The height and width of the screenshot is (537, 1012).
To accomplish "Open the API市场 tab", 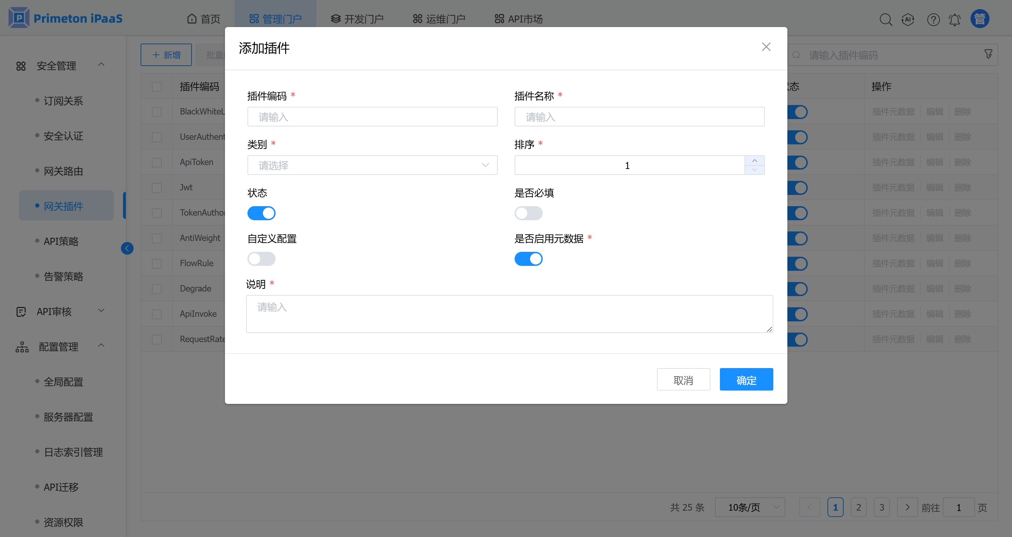I will click(518, 19).
